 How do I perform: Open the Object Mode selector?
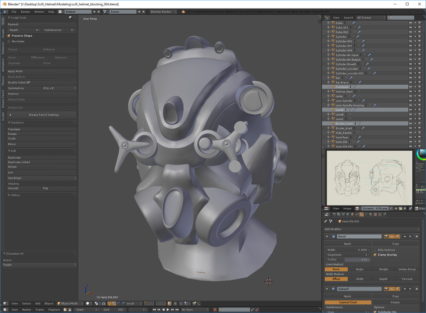(70, 303)
